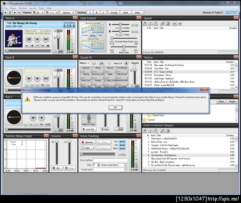Click OK in the Warning dialog
The image size is (241, 203).
click(115, 107)
